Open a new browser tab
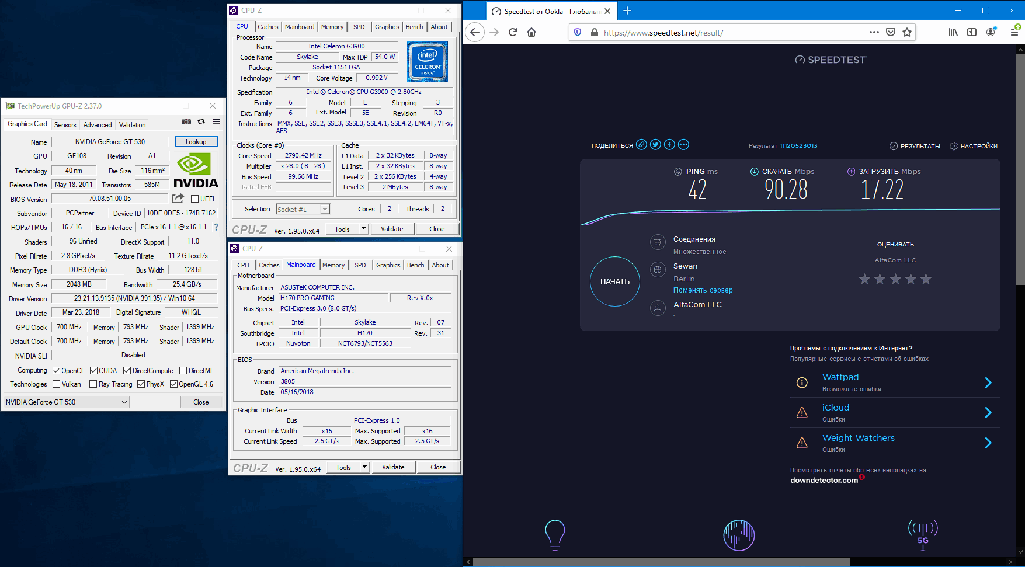Image resolution: width=1025 pixels, height=567 pixels. tap(627, 11)
